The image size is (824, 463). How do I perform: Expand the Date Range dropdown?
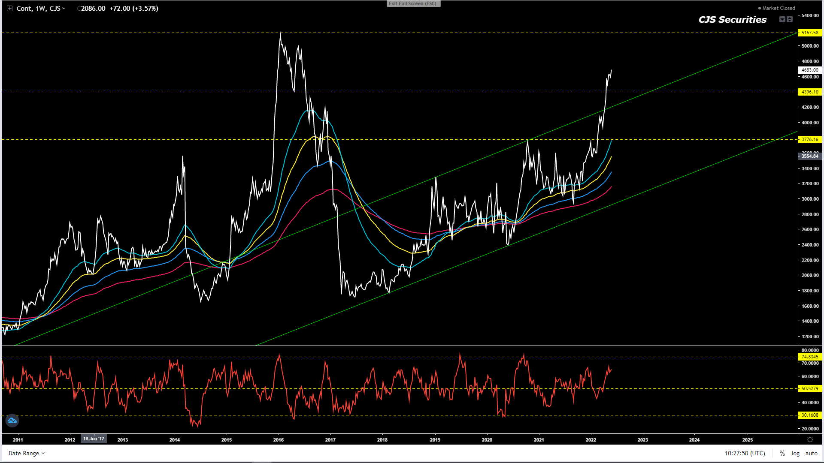[27, 453]
